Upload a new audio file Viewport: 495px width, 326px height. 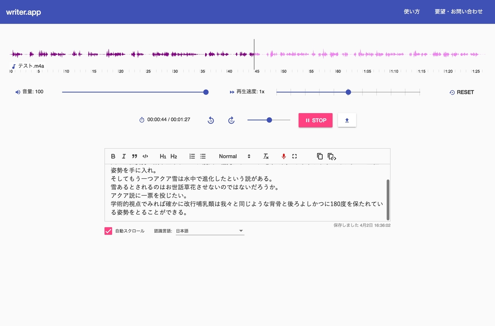click(x=347, y=120)
